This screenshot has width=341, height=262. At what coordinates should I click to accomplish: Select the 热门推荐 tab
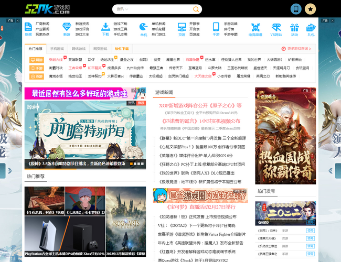tap(36, 49)
